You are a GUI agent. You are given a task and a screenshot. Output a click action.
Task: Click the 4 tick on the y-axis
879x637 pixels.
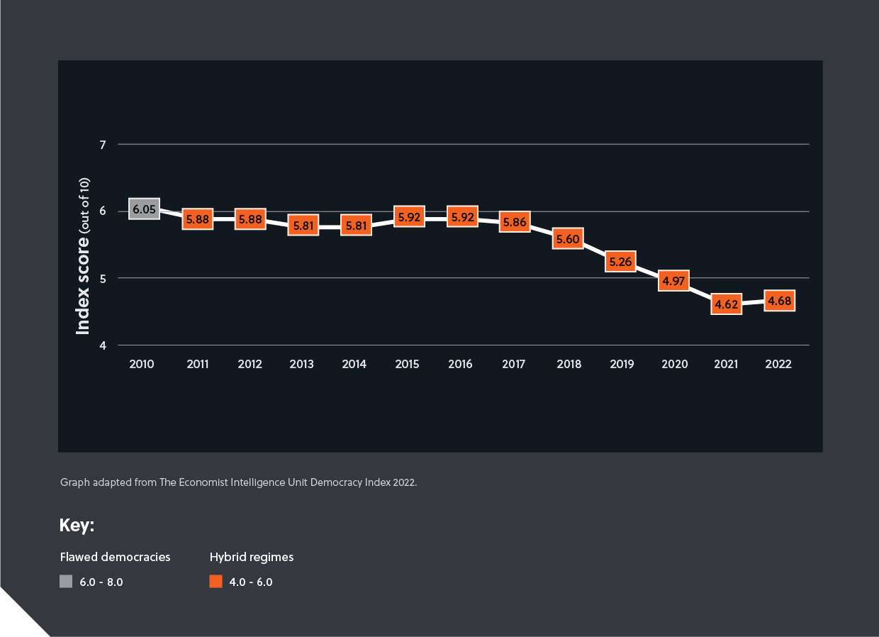(x=103, y=345)
